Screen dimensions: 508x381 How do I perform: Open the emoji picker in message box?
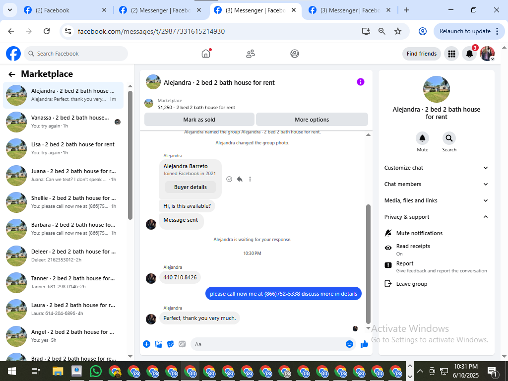coord(349,344)
